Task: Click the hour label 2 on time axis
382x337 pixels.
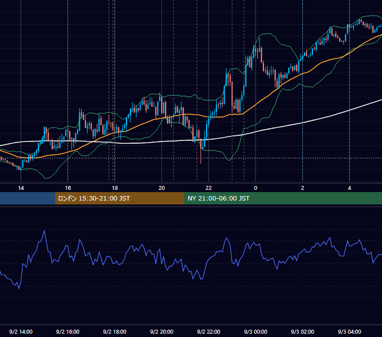Action: pos(302,188)
